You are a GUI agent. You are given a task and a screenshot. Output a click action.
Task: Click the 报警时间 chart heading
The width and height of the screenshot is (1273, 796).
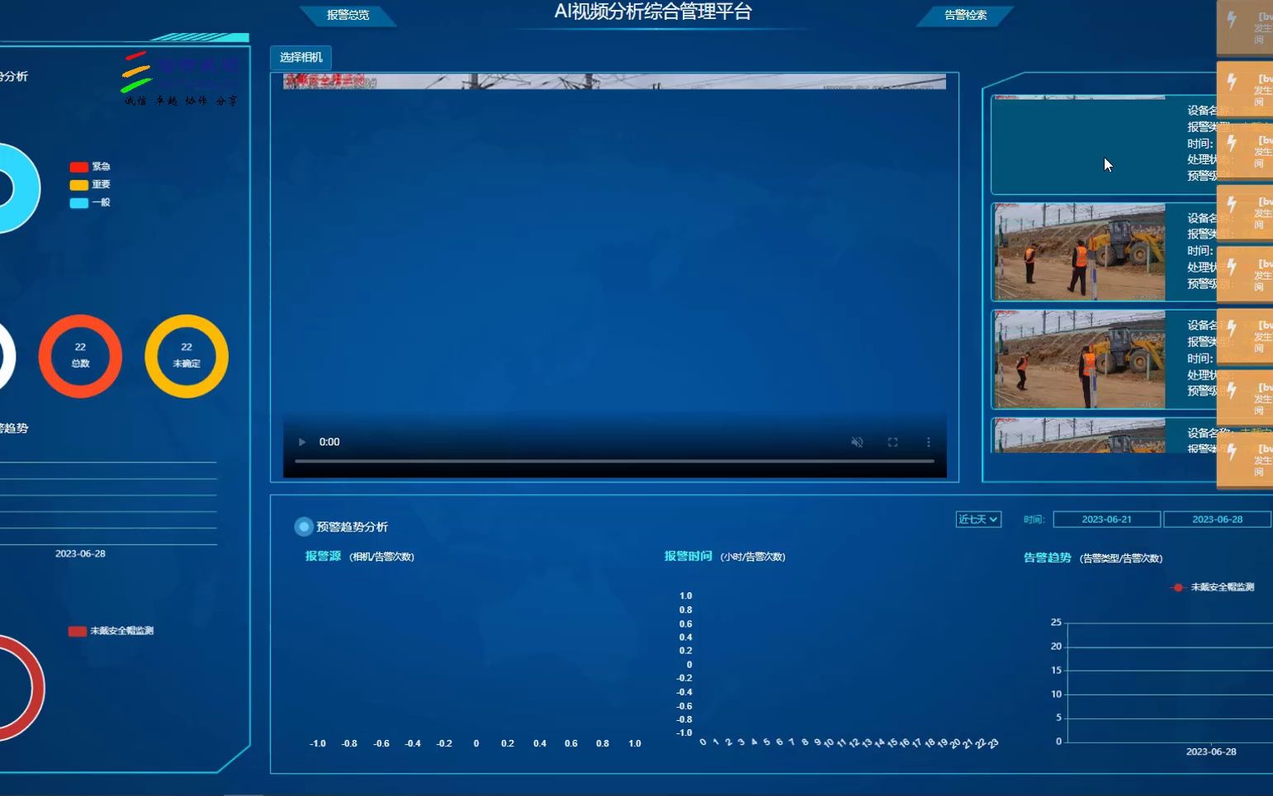688,557
